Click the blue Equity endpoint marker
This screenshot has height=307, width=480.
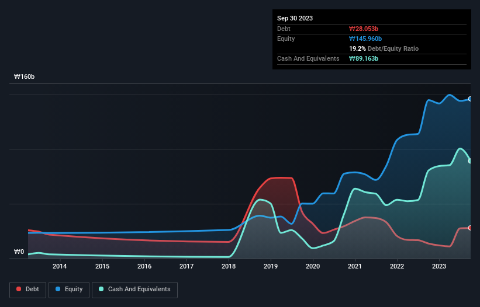470,99
